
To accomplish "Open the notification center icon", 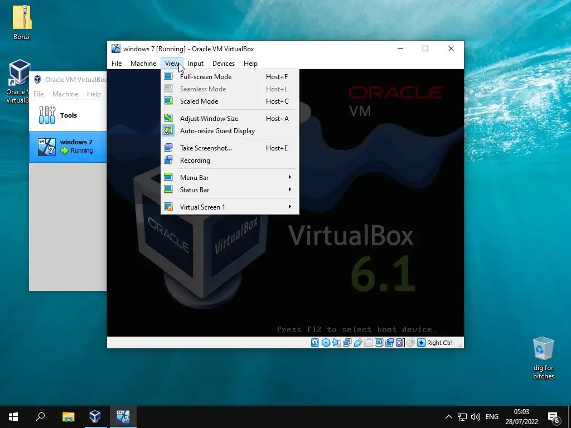I will [554, 417].
